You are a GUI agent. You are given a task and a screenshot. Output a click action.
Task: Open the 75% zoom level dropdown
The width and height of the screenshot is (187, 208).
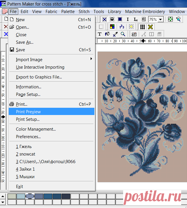pos(161,19)
